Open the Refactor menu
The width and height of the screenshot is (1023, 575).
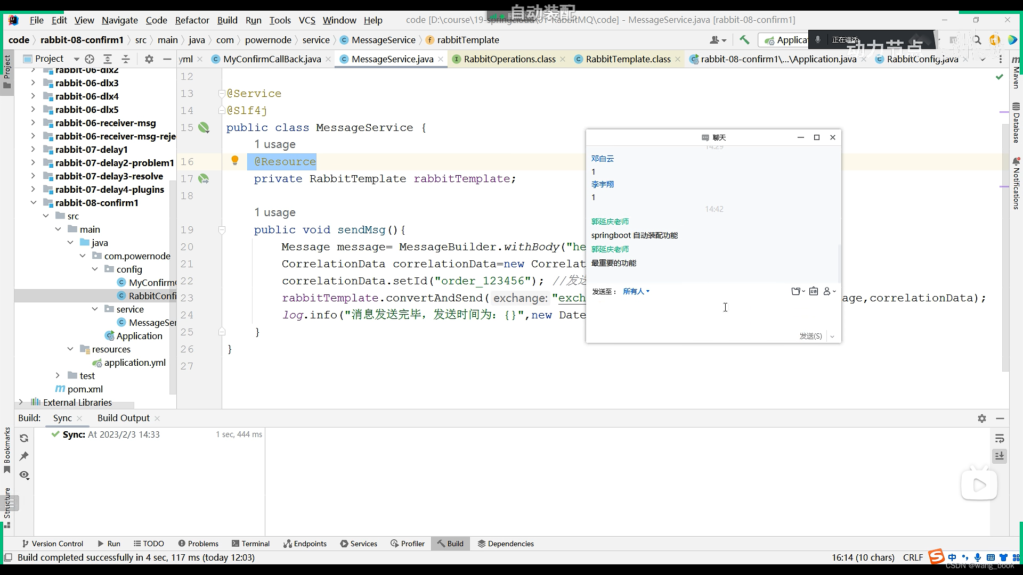pos(192,20)
